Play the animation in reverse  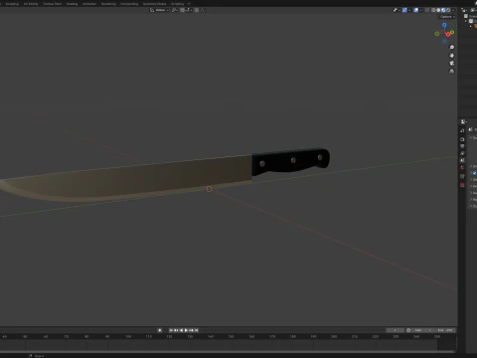click(x=182, y=330)
